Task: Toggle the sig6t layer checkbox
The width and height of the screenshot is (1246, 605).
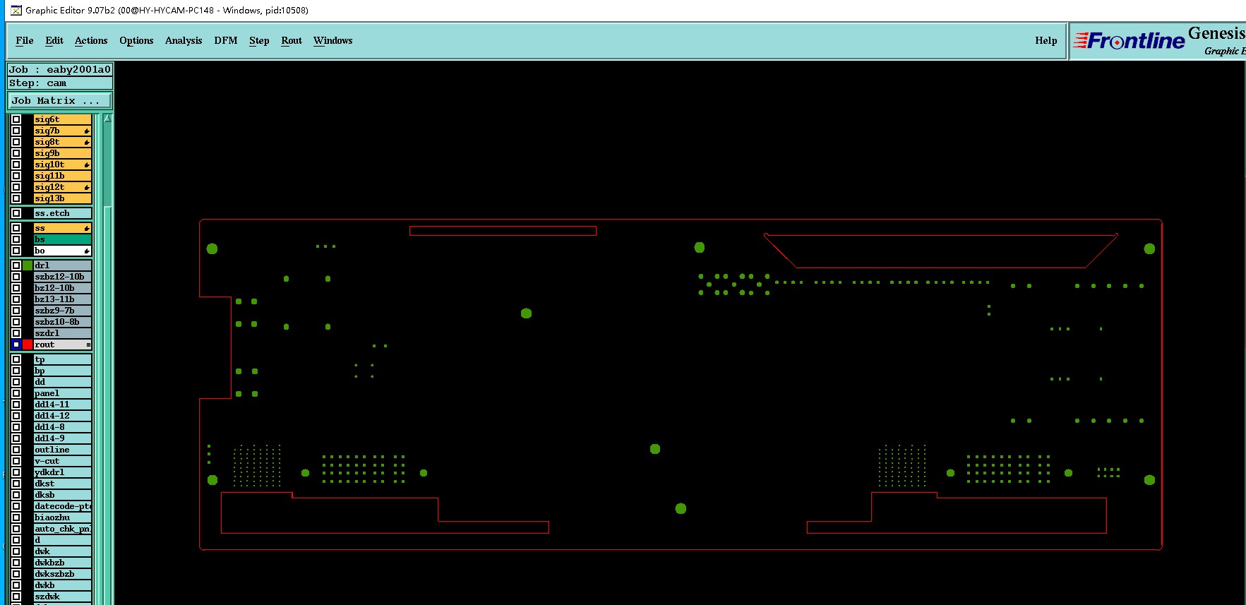Action: [x=16, y=119]
